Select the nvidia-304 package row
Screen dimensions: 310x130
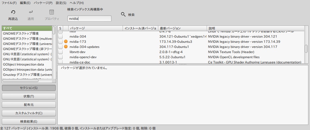point(181,37)
